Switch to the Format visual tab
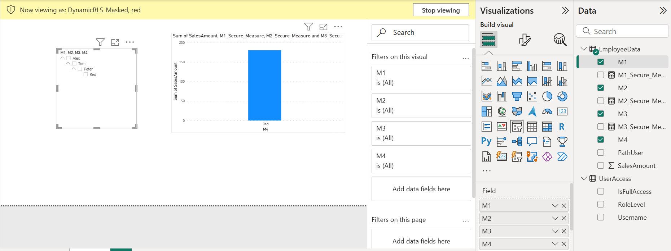 (525, 40)
